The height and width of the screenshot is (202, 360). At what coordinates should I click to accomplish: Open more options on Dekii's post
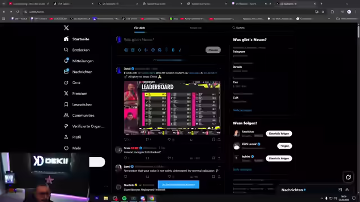(x=219, y=68)
